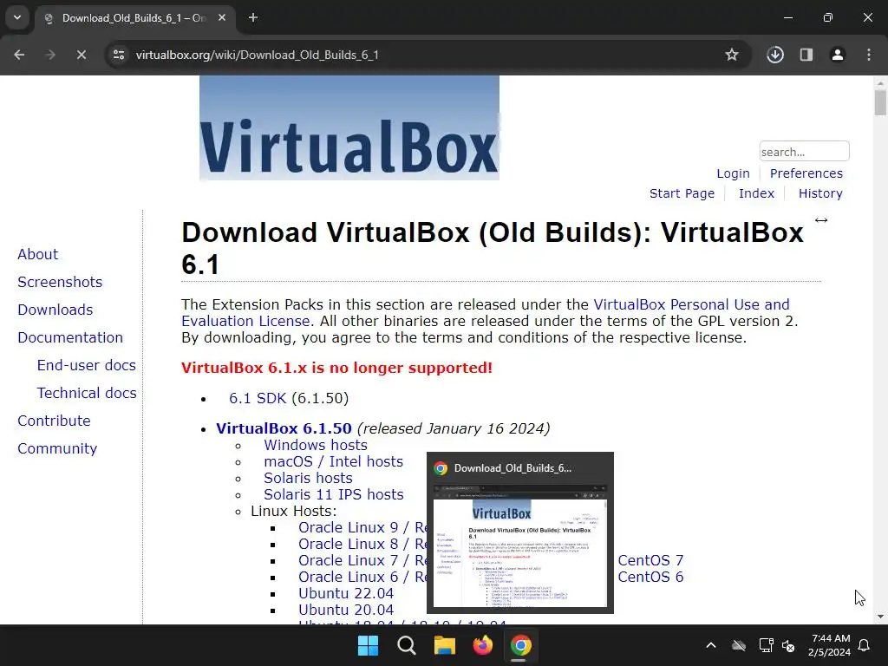Open Downloads in sidebar

[55, 310]
